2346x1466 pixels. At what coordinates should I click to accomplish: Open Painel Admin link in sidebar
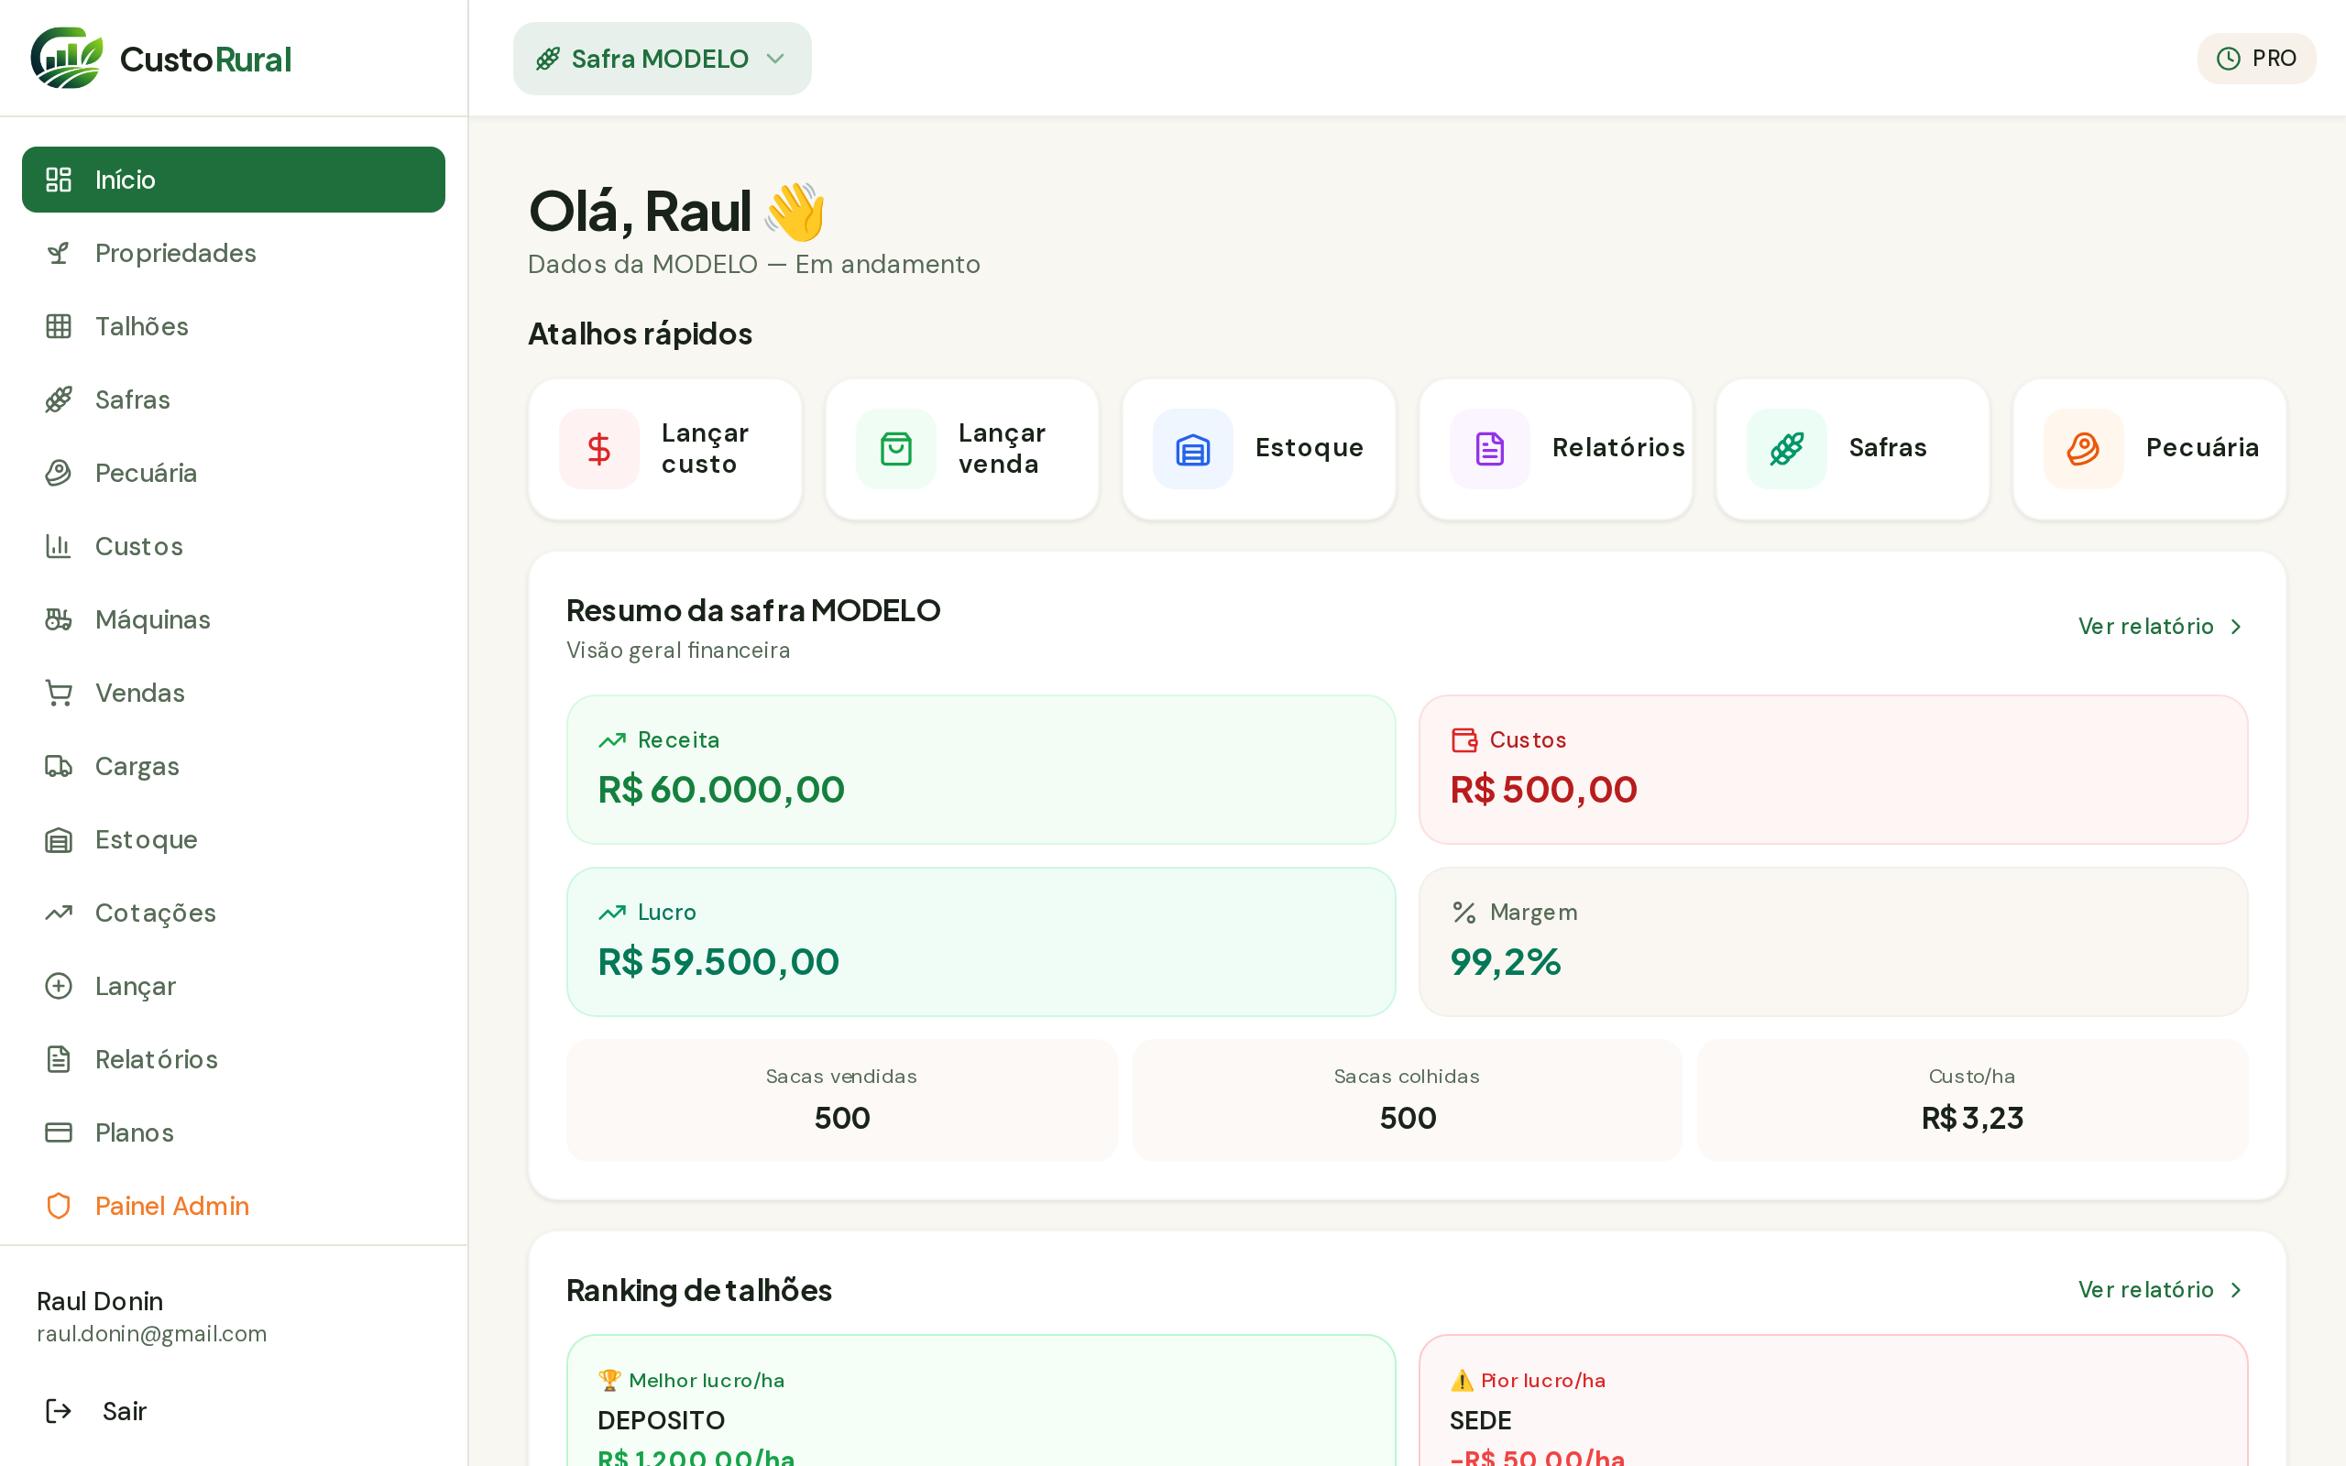pos(234,1206)
